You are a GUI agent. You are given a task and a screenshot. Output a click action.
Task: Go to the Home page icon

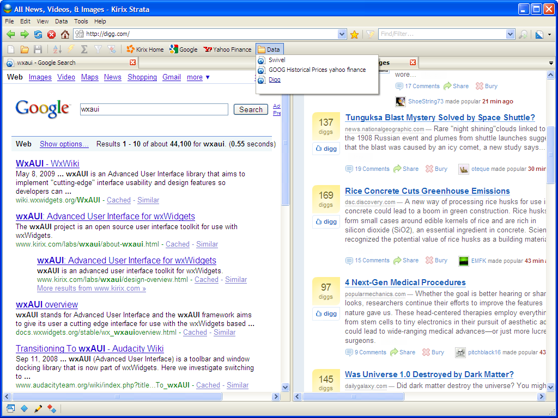coord(65,34)
